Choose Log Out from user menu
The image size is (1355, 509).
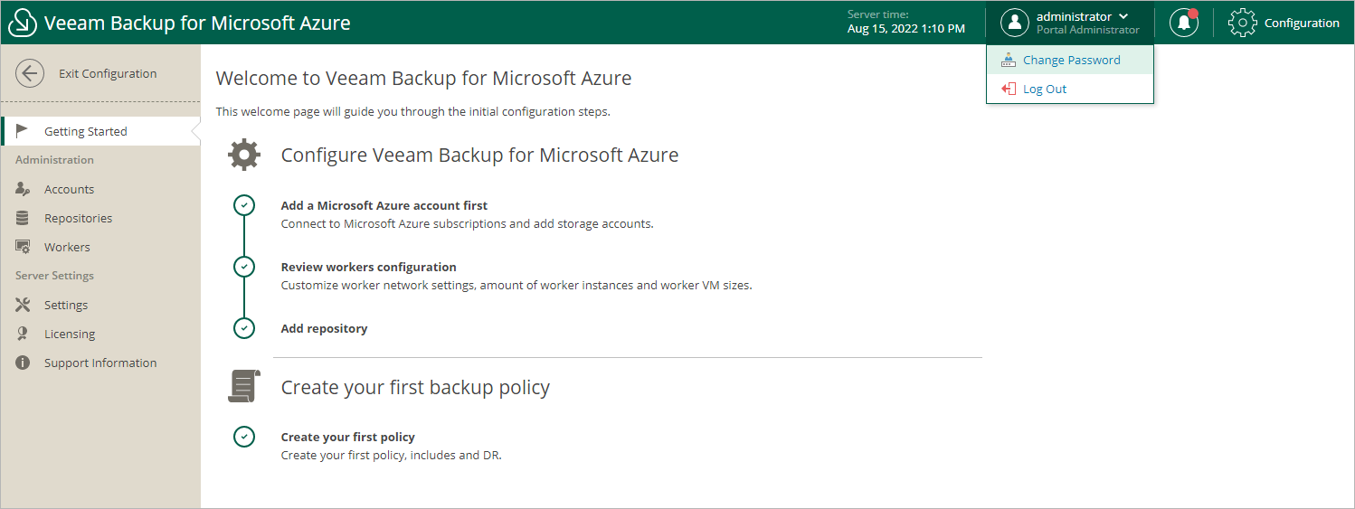point(1045,90)
